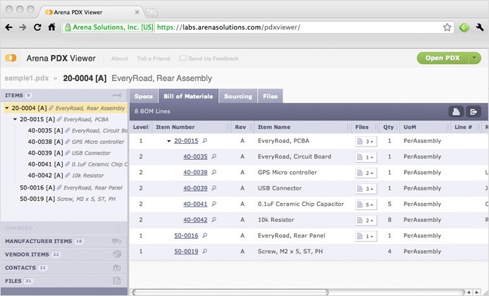
Task: Select 50-0016 EveryRoad, Rear Panel in tree
Action: (71, 187)
